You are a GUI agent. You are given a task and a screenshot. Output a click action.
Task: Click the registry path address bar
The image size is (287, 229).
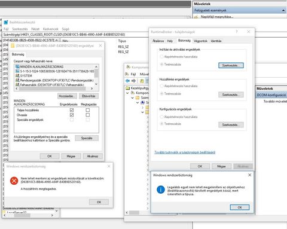(x=75, y=35)
